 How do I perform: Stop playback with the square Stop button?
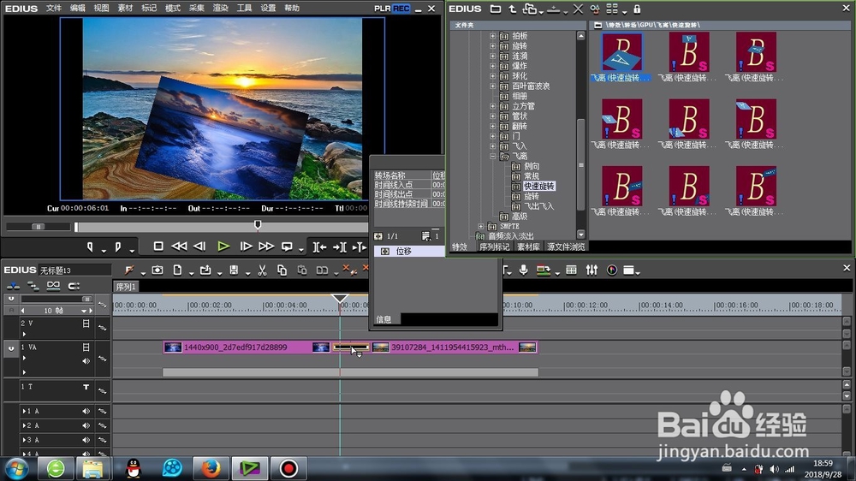(x=158, y=246)
